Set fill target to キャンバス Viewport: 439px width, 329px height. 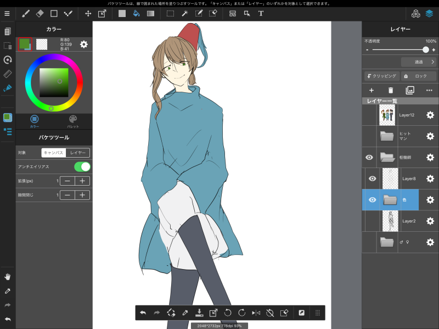pyautogui.click(x=53, y=153)
